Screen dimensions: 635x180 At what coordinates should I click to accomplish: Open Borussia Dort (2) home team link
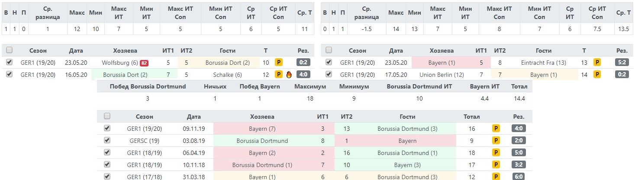point(123,75)
